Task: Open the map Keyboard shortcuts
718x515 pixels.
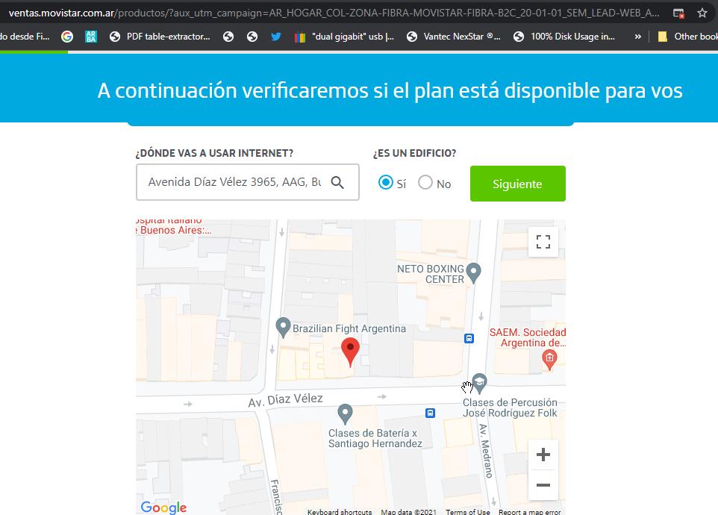Action: pos(340,512)
